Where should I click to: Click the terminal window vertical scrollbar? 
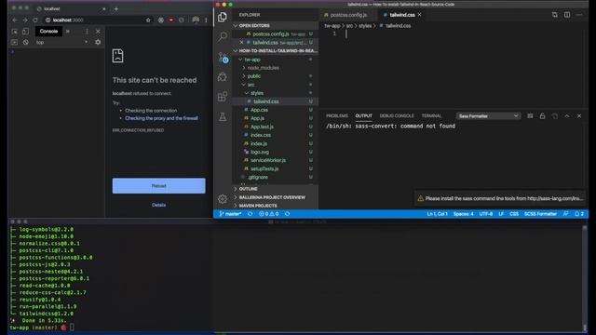point(585,277)
